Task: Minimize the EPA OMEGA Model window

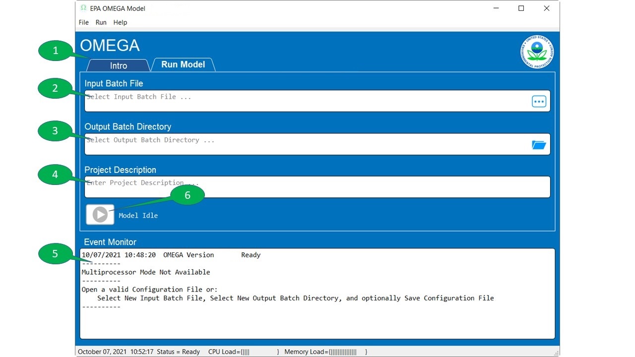Action: click(496, 8)
